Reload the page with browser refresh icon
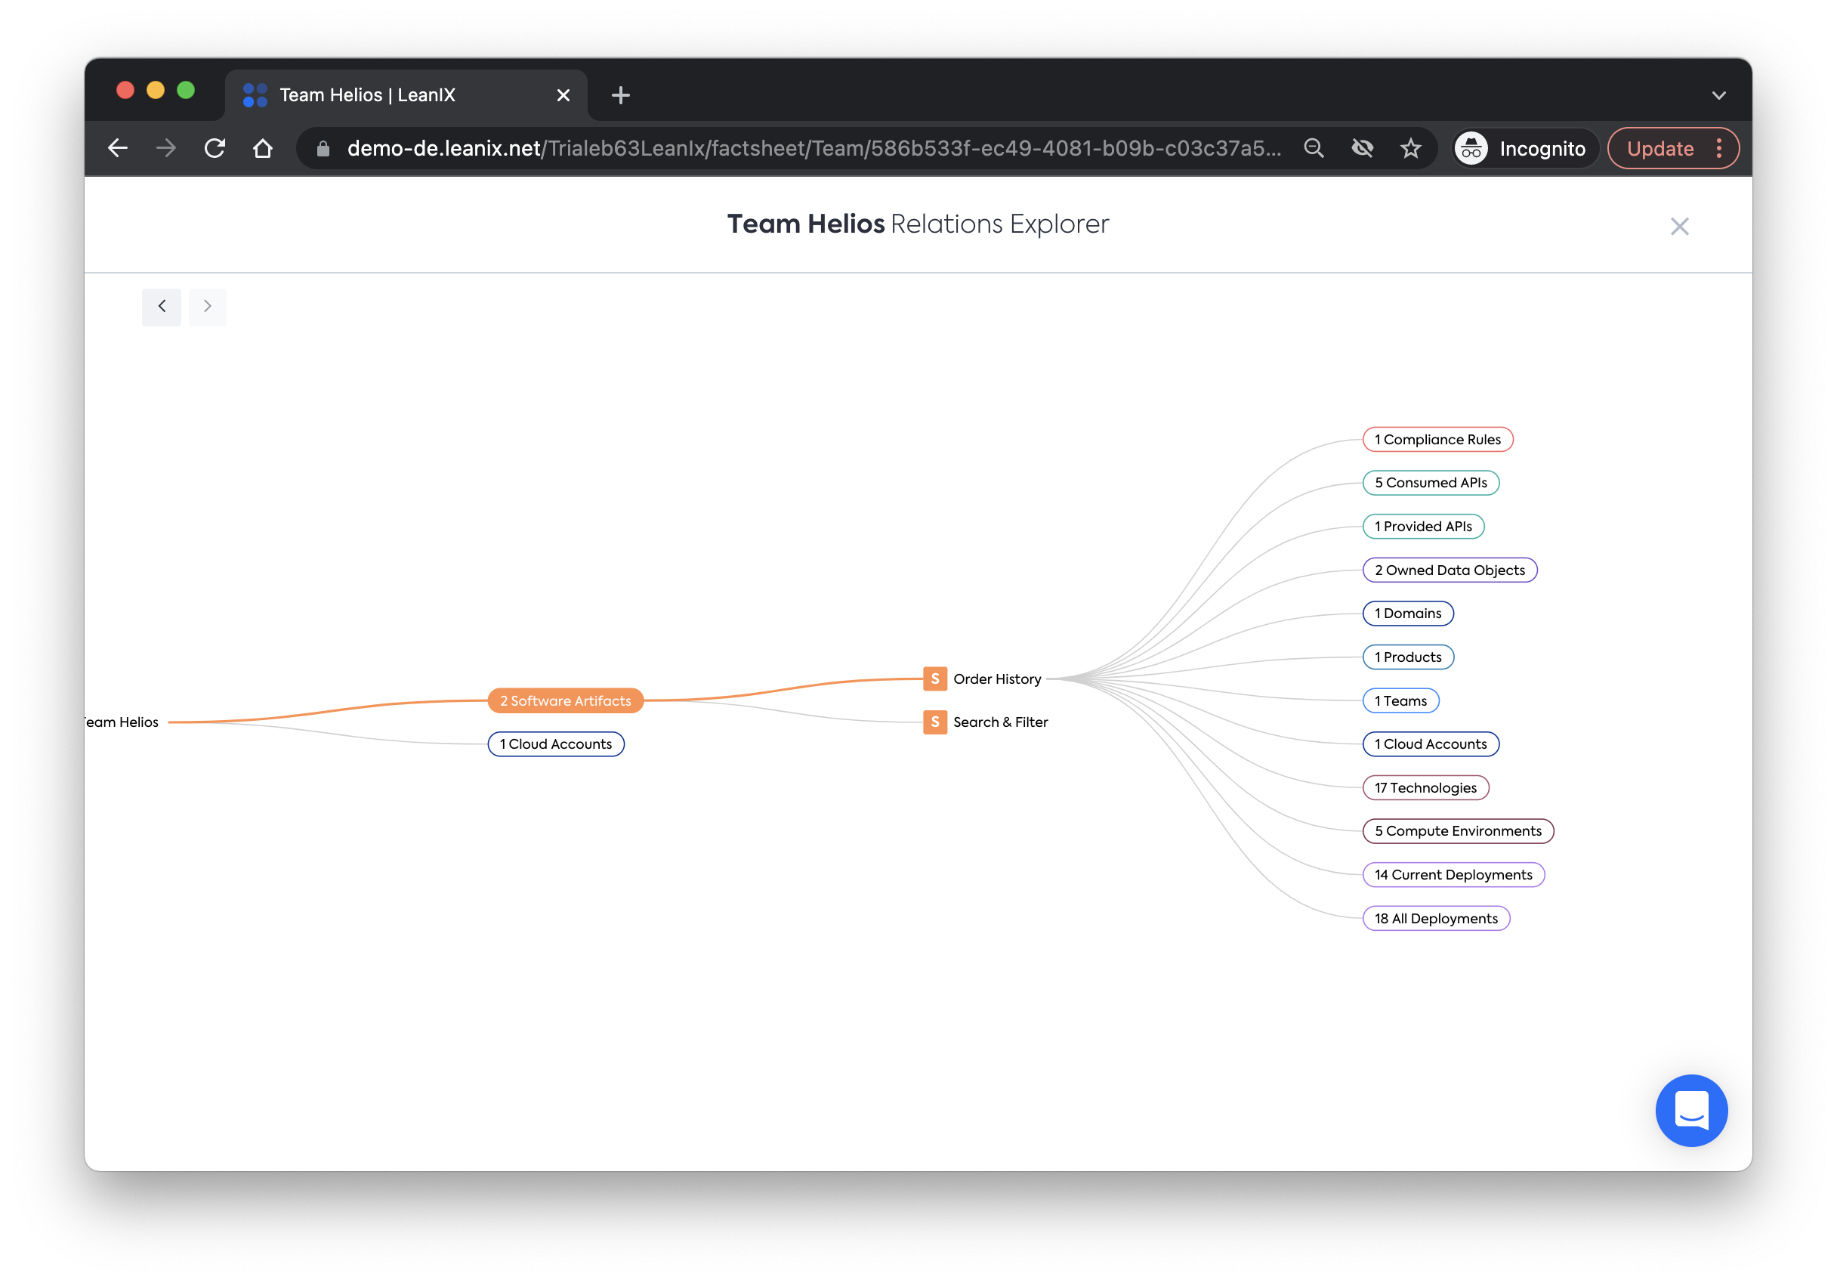The image size is (1837, 1283). tap(215, 149)
